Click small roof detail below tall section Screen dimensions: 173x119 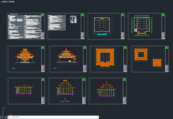tap(65, 100)
